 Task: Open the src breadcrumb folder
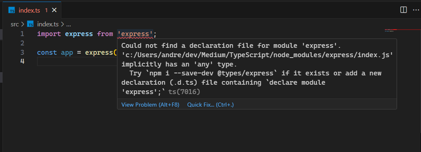15,24
